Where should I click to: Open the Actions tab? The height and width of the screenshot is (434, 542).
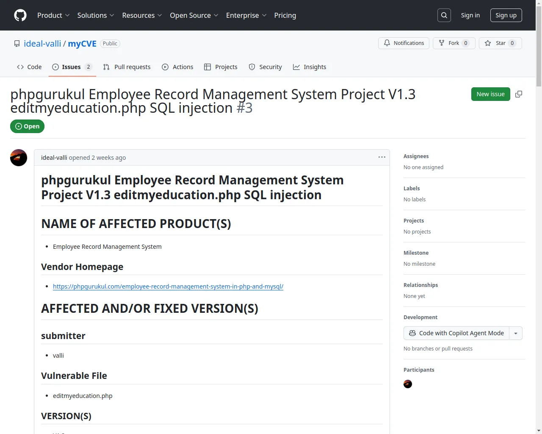tap(177, 67)
